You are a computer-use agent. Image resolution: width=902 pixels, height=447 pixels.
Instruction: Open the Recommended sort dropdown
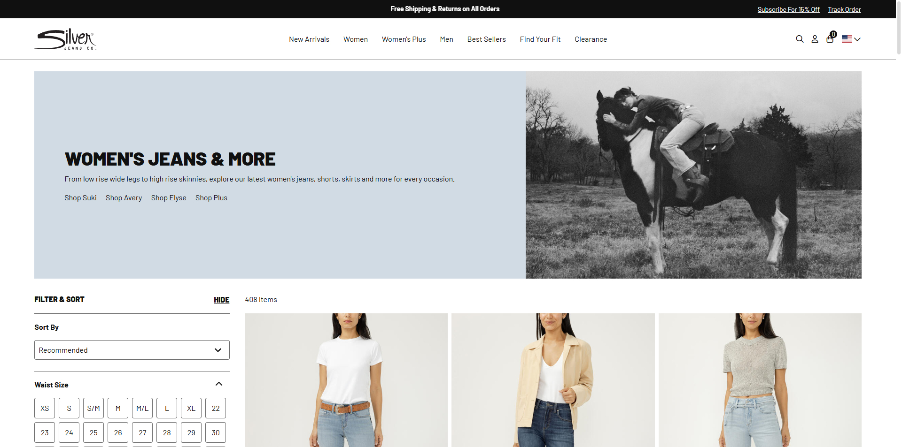(132, 349)
